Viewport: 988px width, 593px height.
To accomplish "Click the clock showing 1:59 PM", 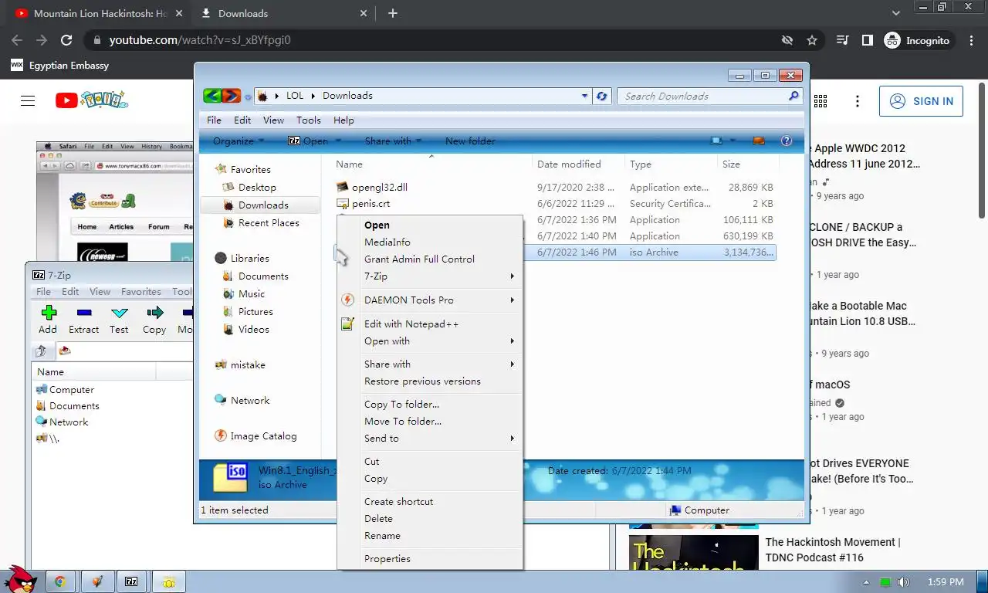I will coord(946,582).
